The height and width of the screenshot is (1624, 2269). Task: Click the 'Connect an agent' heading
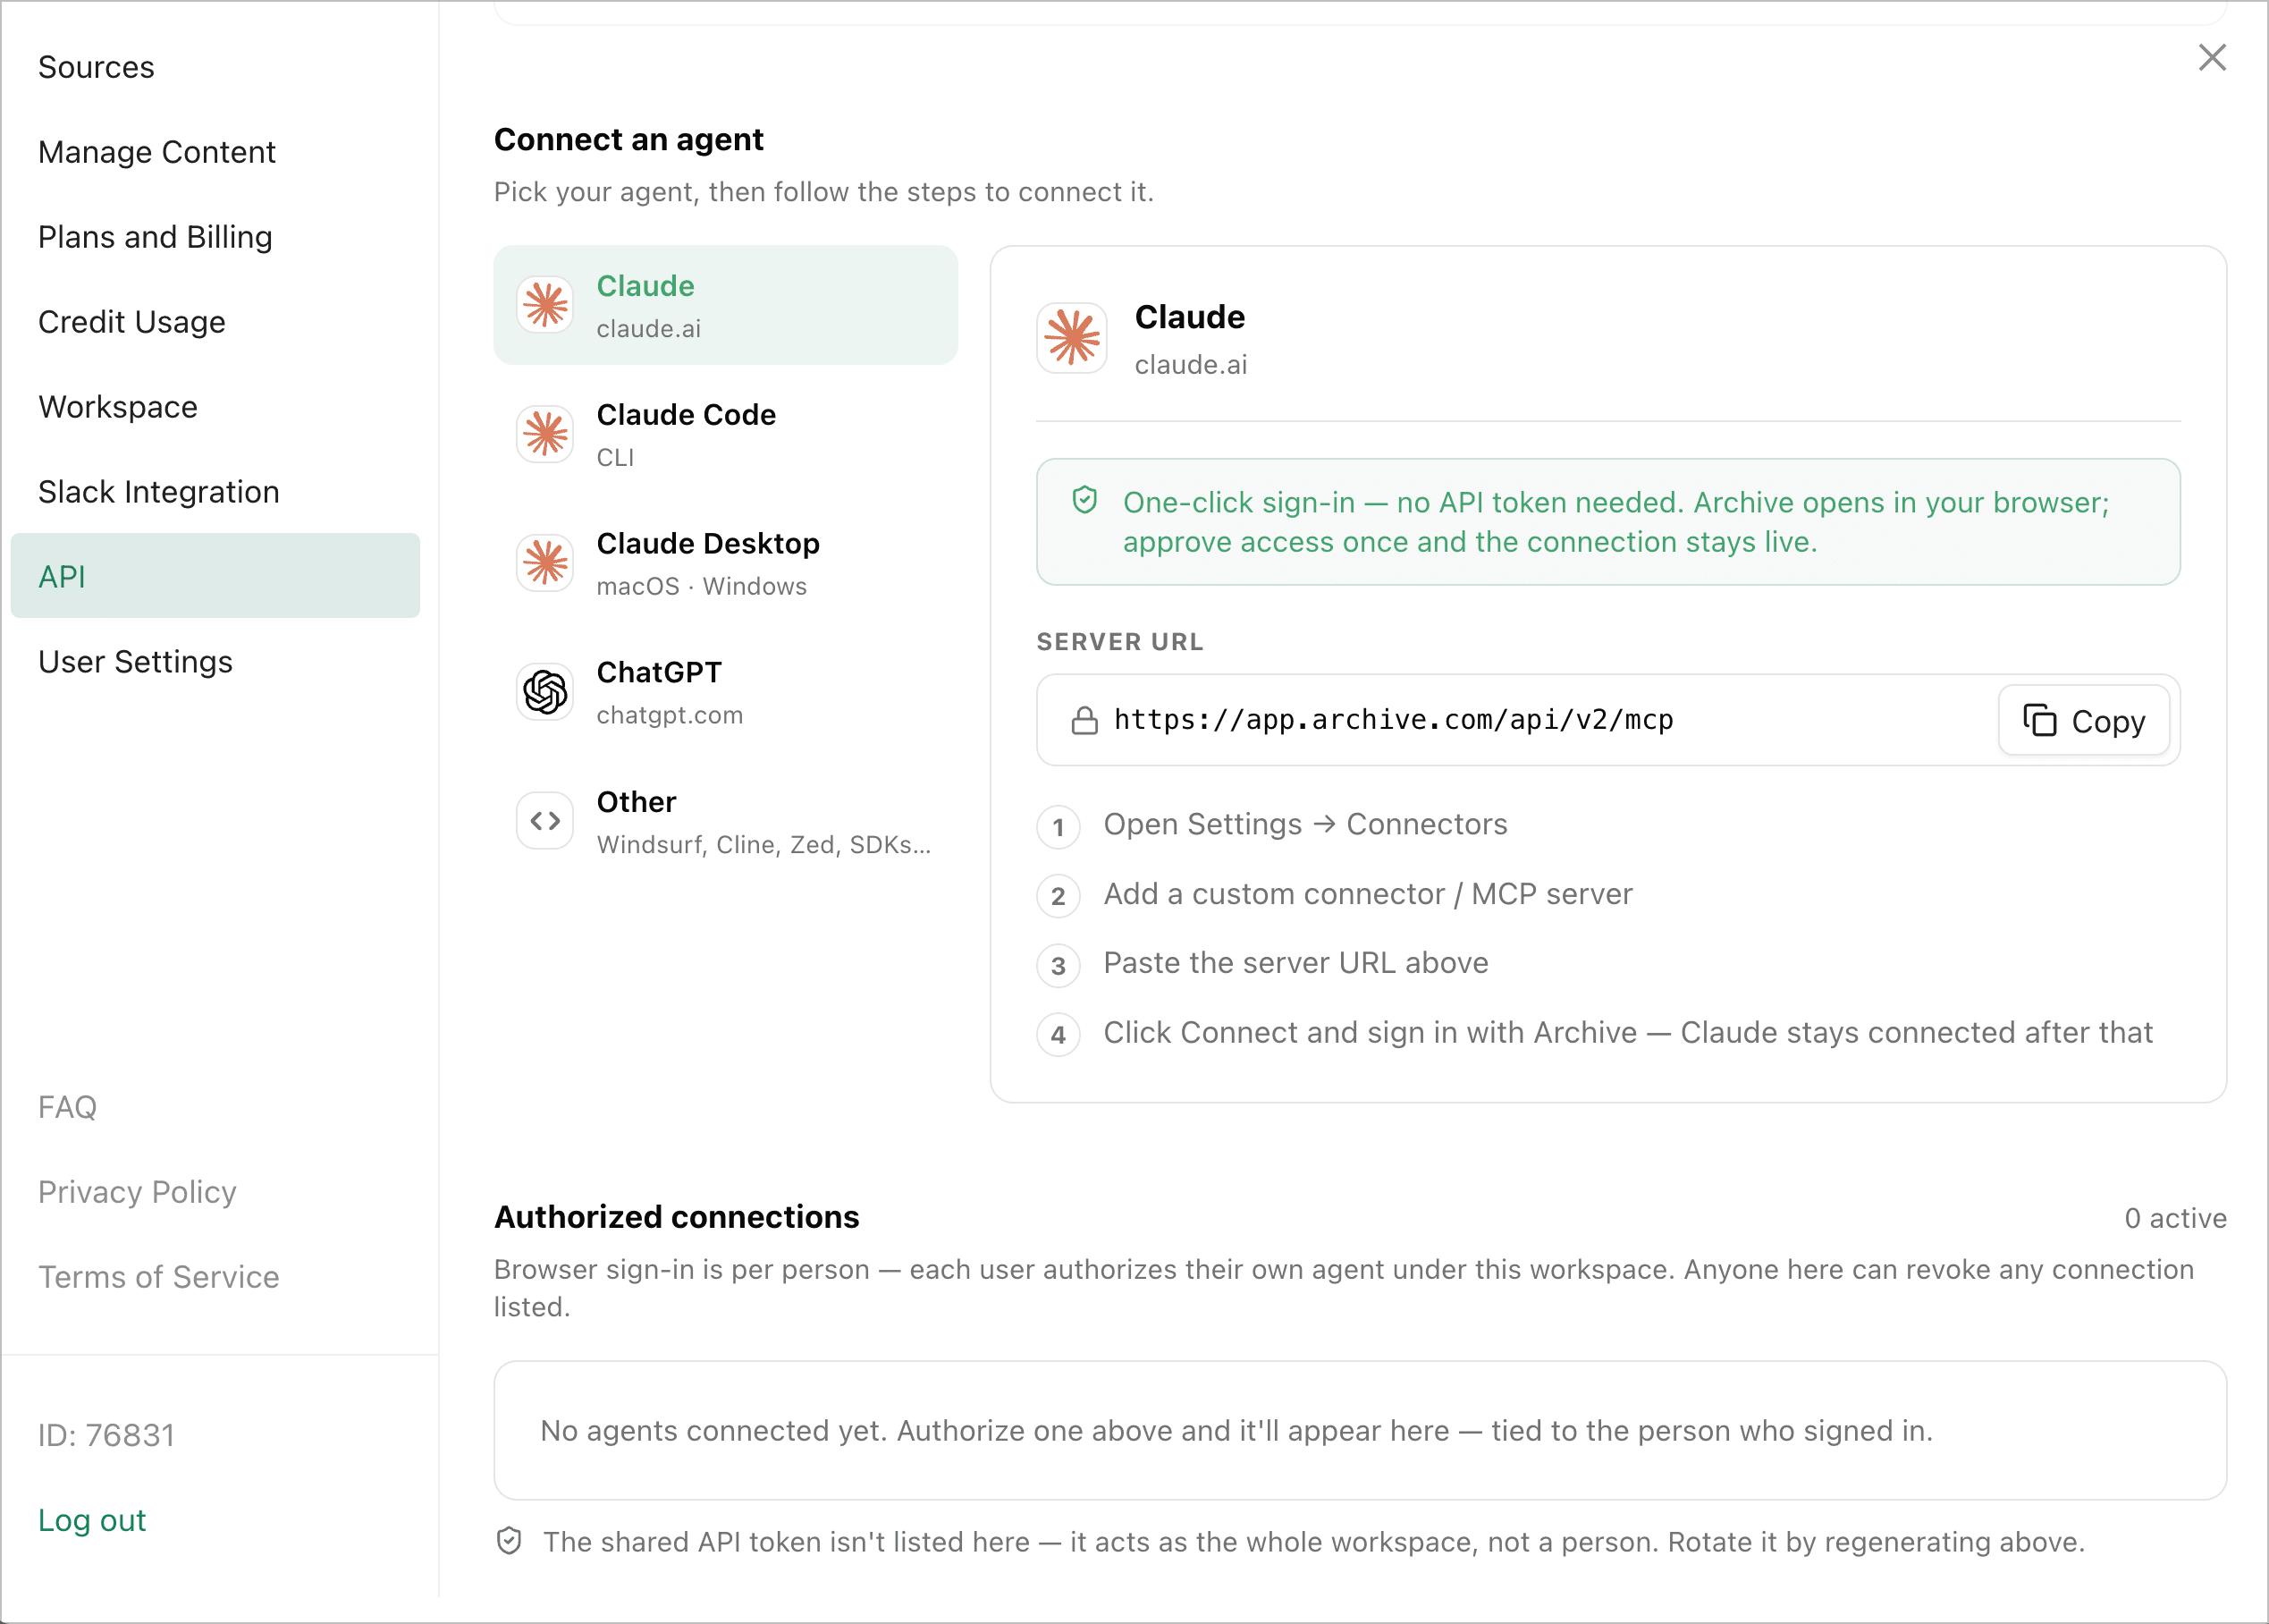(x=628, y=139)
